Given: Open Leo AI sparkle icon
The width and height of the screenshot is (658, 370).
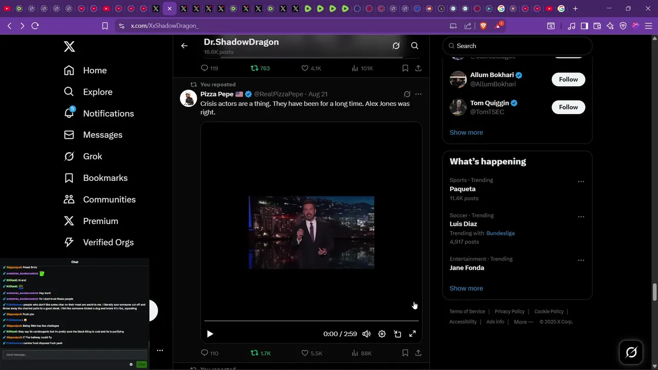Looking at the screenshot, I should (610, 26).
